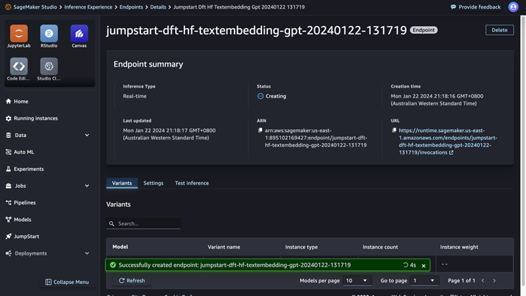Click Instance type column header

click(301, 247)
